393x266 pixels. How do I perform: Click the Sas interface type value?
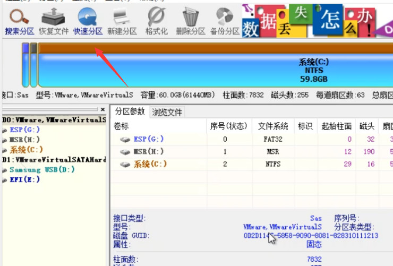[x=316, y=218]
